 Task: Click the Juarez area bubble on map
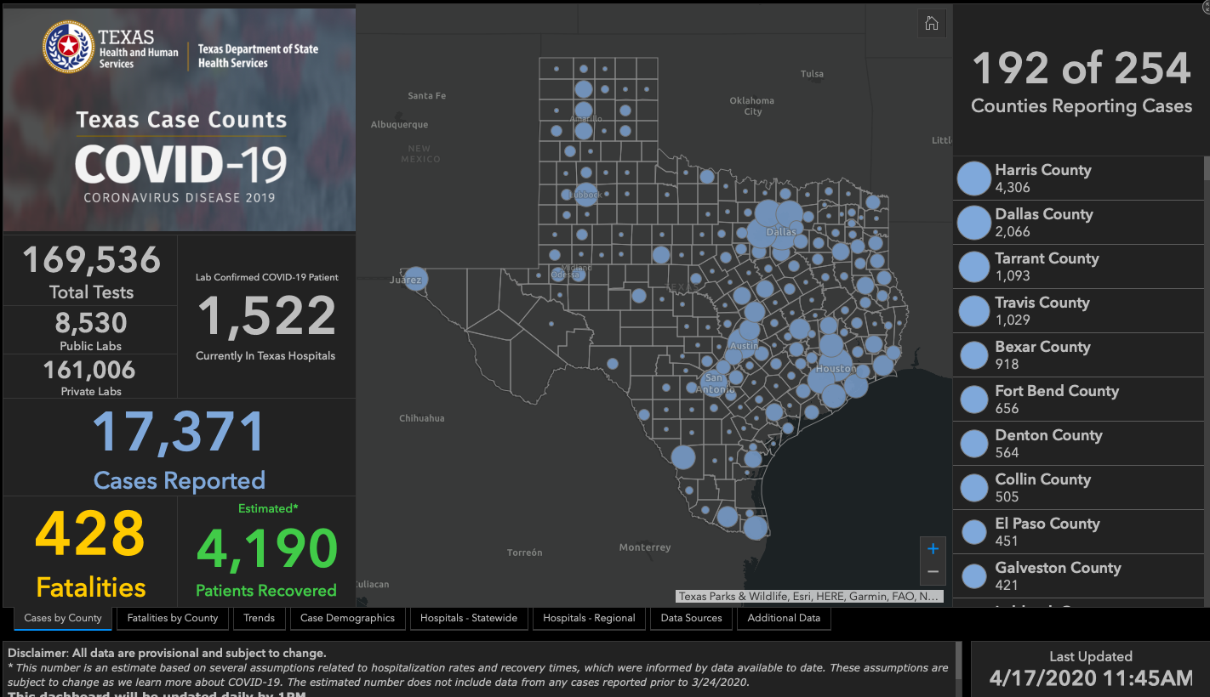coord(415,279)
